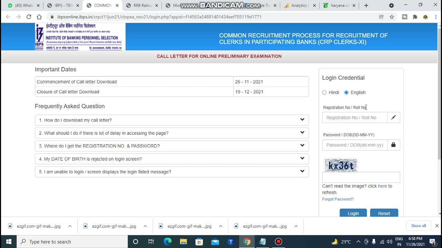Image resolution: width=442 pixels, height=248 pixels.
Task: Click the pencil icon beside Registration No field
Action: (x=393, y=117)
